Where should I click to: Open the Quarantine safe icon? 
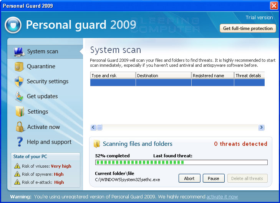tap(19, 66)
